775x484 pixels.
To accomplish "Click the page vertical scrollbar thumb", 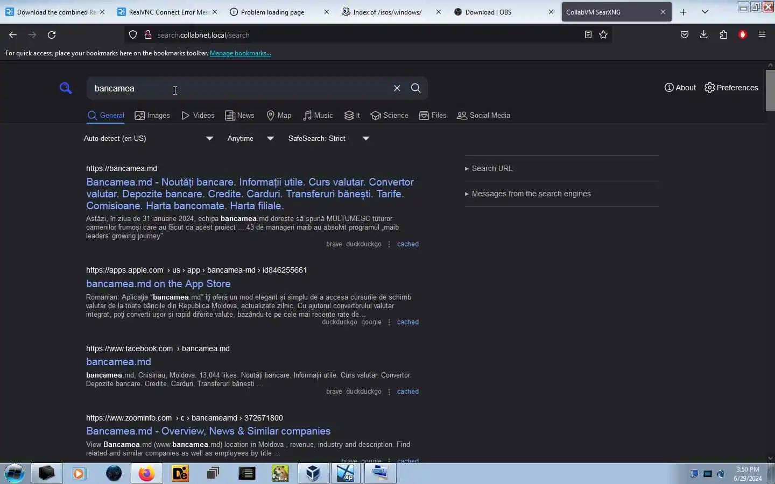I will 770,90.
